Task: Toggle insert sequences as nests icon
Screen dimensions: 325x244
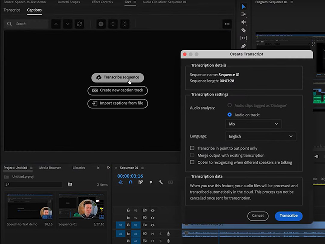Action: pos(121,182)
